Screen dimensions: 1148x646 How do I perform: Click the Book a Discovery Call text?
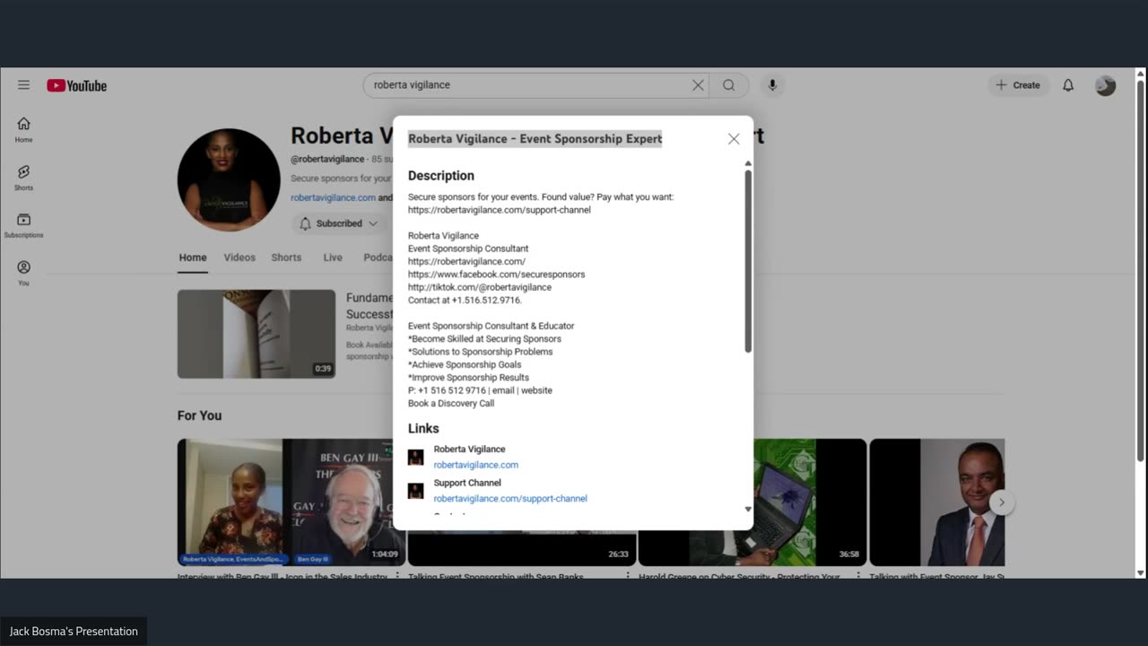451,404
